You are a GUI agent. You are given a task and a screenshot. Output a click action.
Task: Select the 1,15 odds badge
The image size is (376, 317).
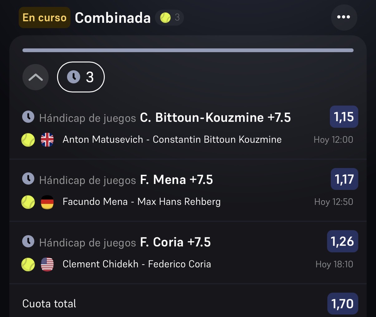344,117
